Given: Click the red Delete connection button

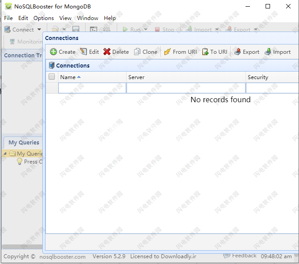Looking at the screenshot, I should (116, 52).
